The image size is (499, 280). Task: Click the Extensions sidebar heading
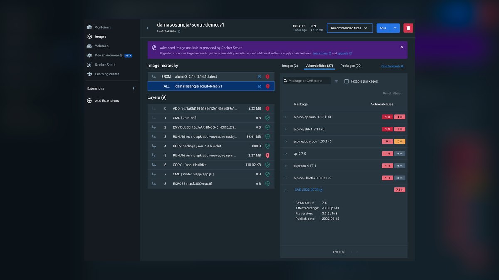[96, 88]
